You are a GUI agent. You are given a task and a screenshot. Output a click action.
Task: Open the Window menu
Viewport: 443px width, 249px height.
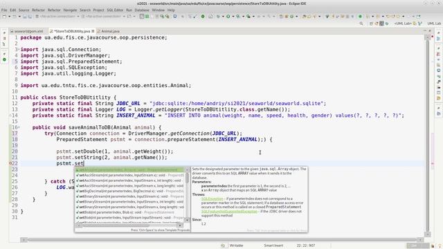159,10
